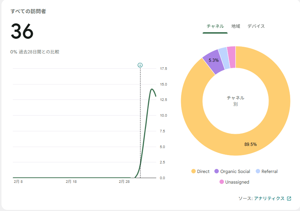
Task: Open the アナリティクス source link
Action: click(x=269, y=198)
